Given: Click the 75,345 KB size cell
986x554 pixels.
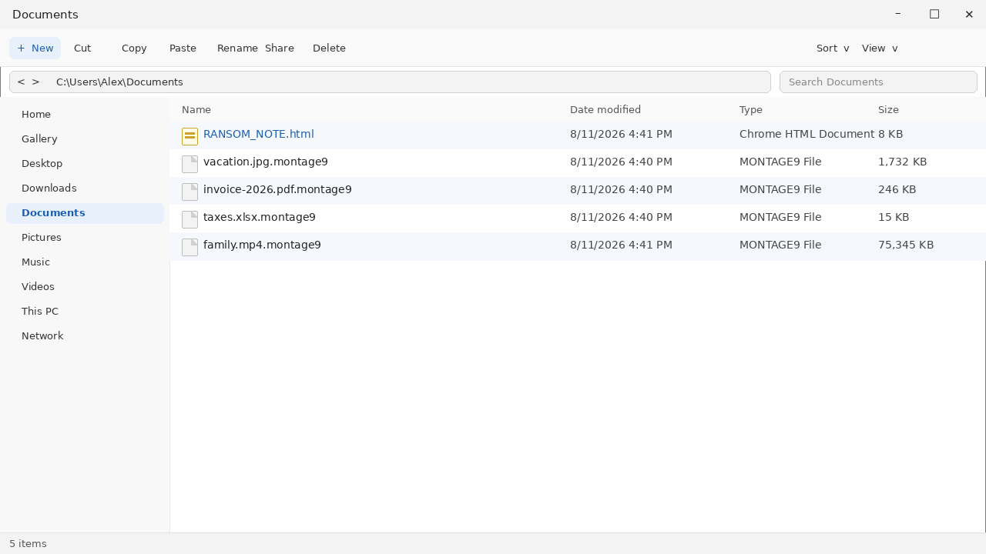Looking at the screenshot, I should point(906,245).
